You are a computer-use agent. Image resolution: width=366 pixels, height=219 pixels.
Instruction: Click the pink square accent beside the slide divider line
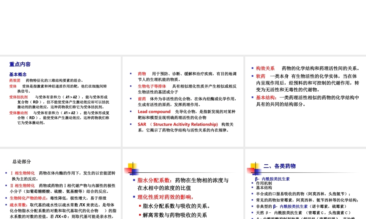(128, 170)
